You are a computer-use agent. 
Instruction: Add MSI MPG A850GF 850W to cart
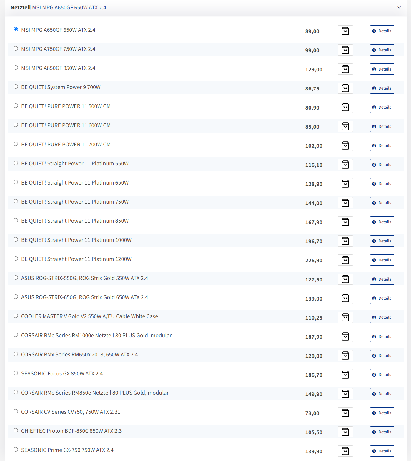pos(345,69)
